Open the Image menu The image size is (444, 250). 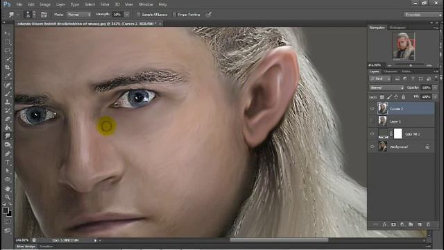click(44, 4)
